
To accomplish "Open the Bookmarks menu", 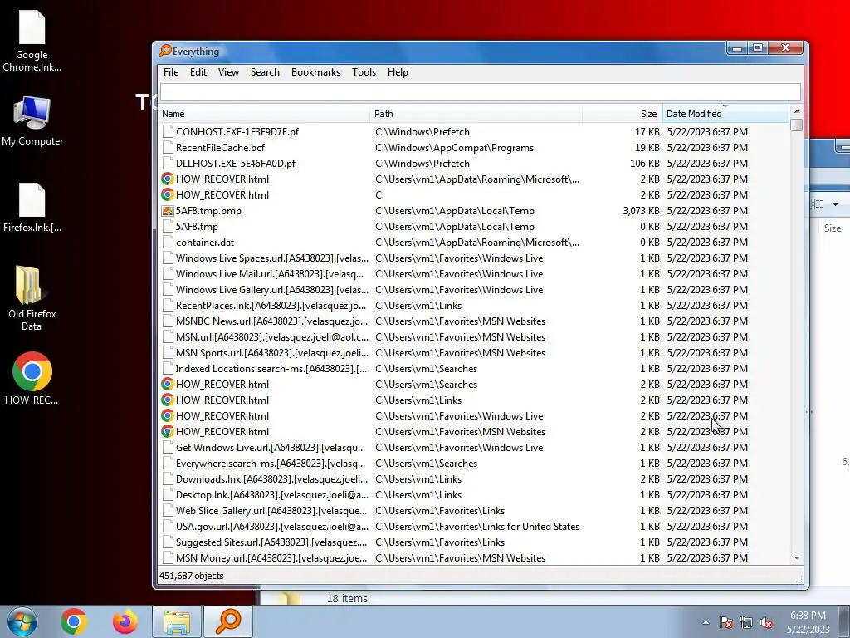I will (315, 72).
